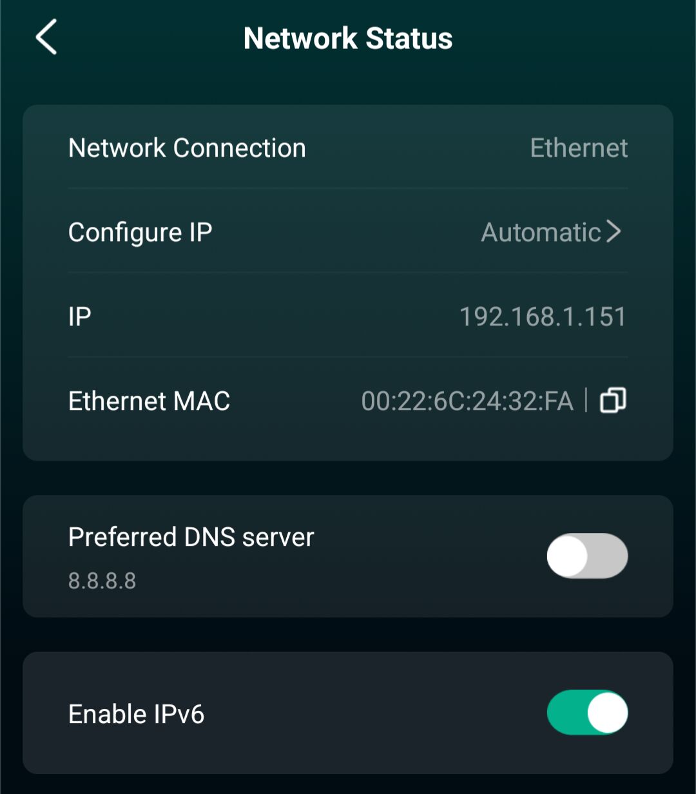Tap the Ethernet MAC label

pos(149,401)
